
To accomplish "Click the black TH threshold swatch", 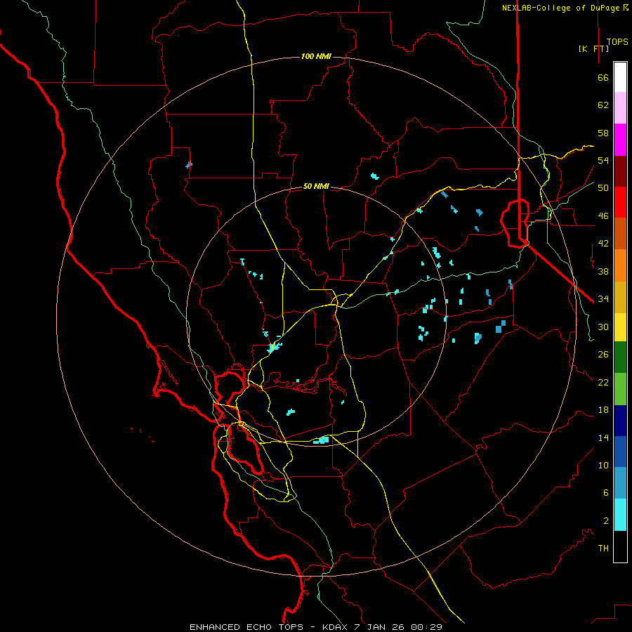I will point(620,546).
